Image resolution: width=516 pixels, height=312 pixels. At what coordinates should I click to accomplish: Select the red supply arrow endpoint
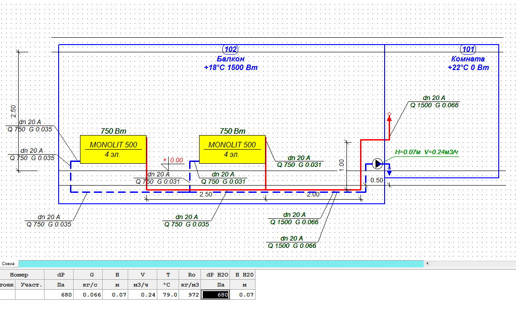pos(389,116)
